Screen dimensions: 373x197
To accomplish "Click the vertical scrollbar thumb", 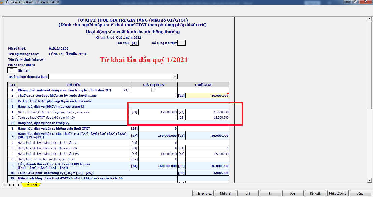I will click(369, 65).
